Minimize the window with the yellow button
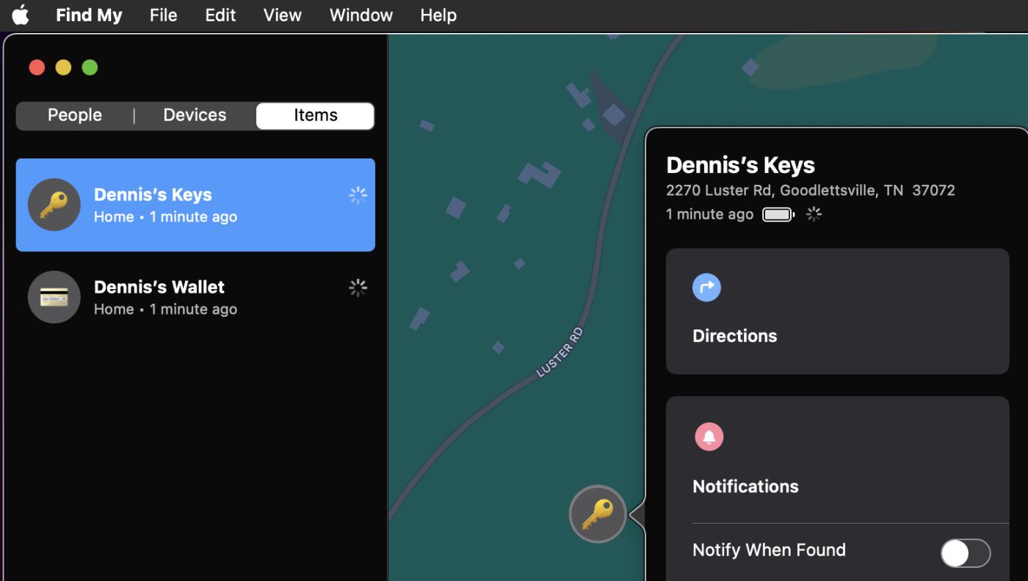This screenshot has width=1028, height=581. tap(63, 67)
